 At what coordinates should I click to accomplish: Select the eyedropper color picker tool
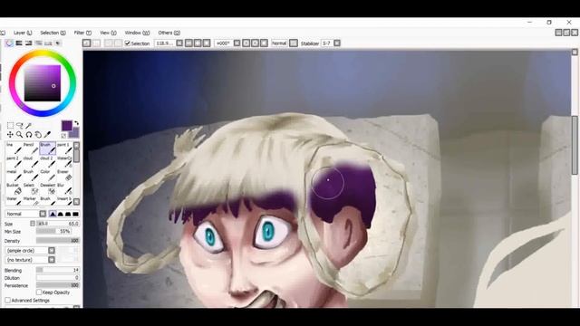tap(47, 135)
